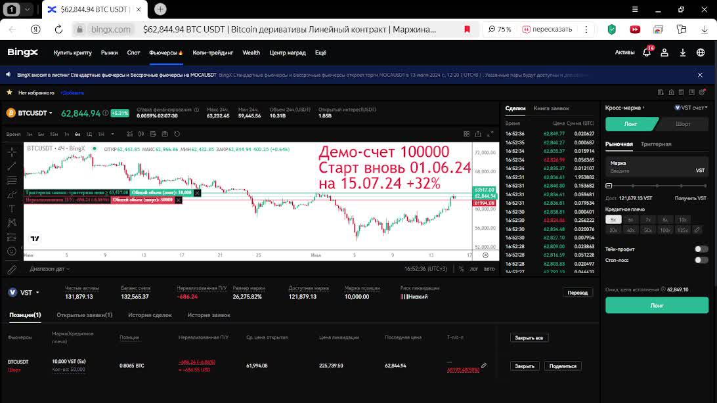The image size is (717, 403).
Task: Click the Закрыть все button
Action: [529, 337]
